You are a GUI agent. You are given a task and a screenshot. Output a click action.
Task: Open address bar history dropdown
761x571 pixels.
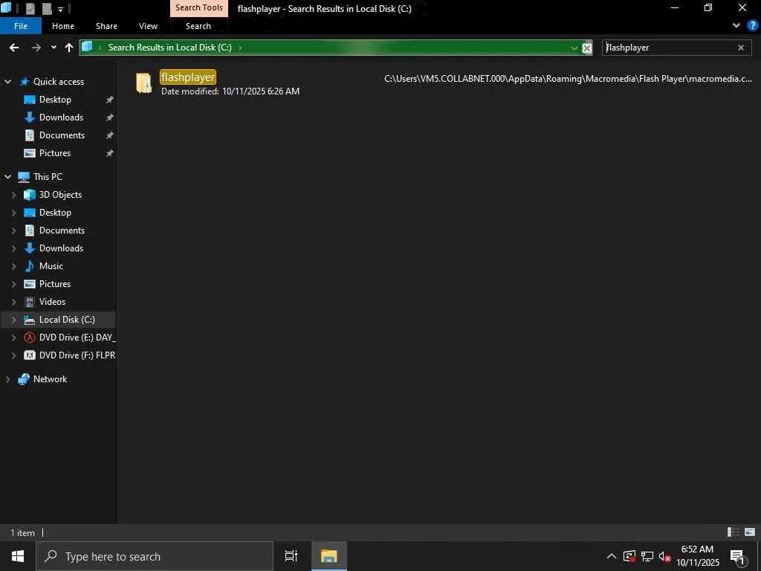point(574,48)
